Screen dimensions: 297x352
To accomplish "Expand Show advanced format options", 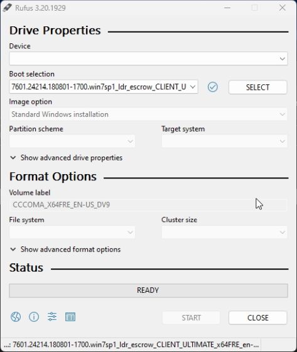I will click(65, 250).
